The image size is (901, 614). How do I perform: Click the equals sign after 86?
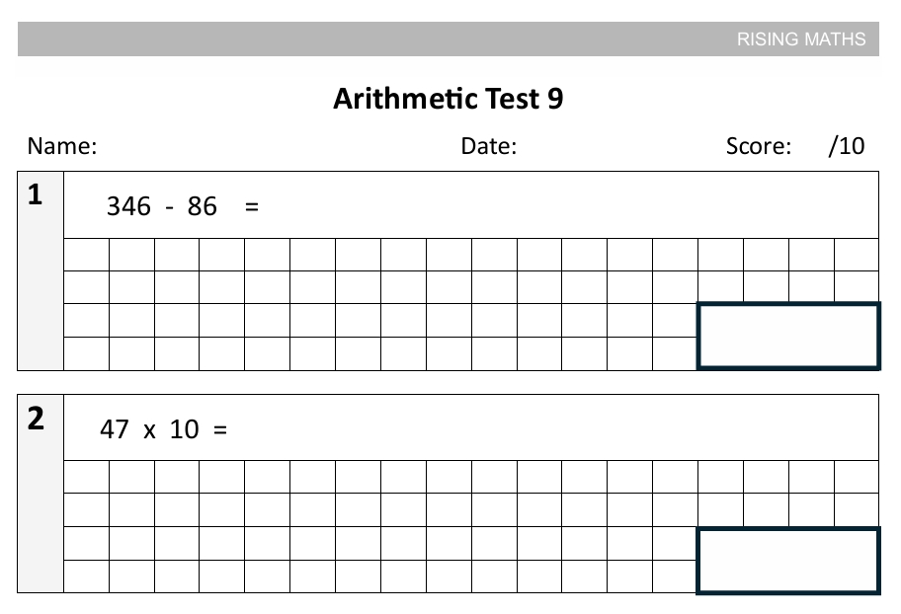tap(251, 206)
